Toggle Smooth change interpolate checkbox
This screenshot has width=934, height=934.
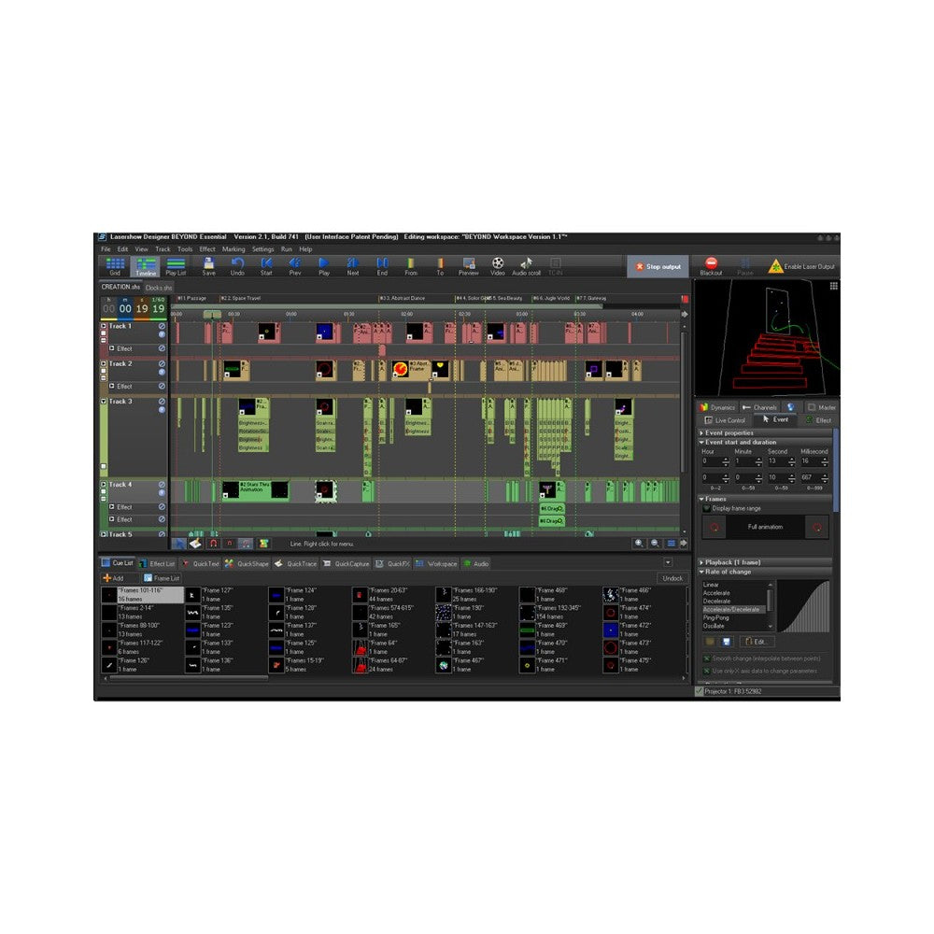(x=707, y=658)
